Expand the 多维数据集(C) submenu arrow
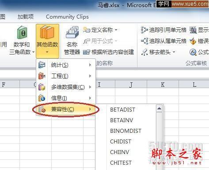 pos(90,87)
